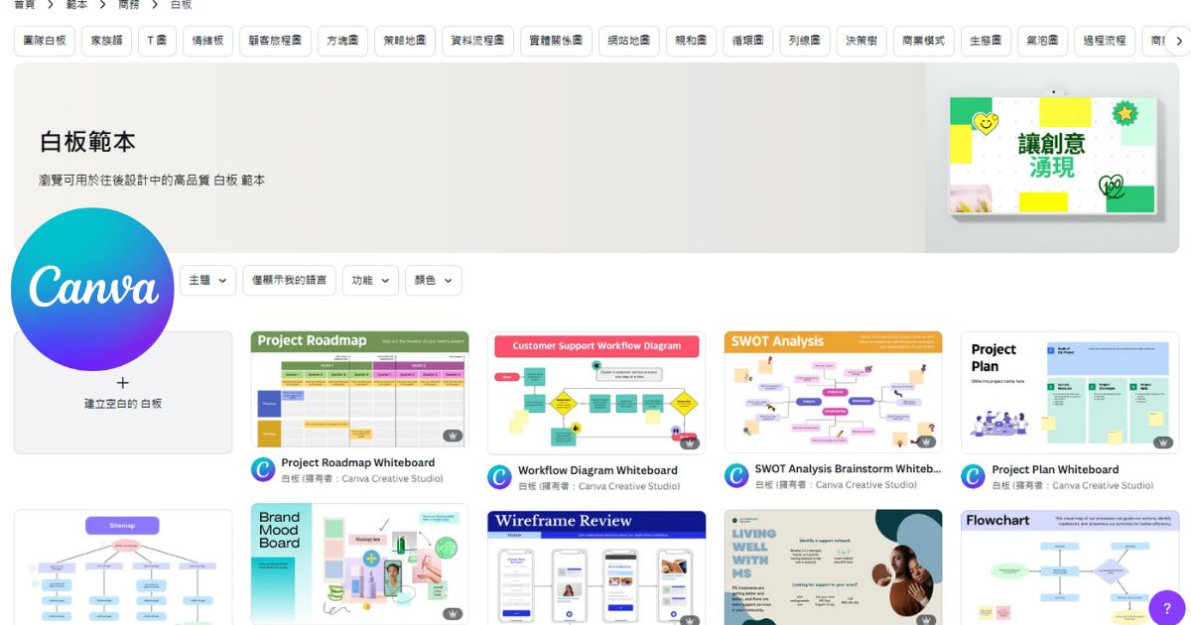1191x625 pixels.
Task: Click the crown badge on SWOT Analysis template
Action: (x=926, y=442)
